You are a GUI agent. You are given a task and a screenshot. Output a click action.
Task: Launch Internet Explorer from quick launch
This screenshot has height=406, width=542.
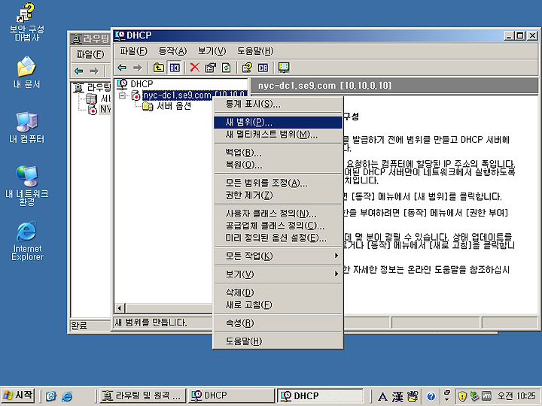point(67,396)
